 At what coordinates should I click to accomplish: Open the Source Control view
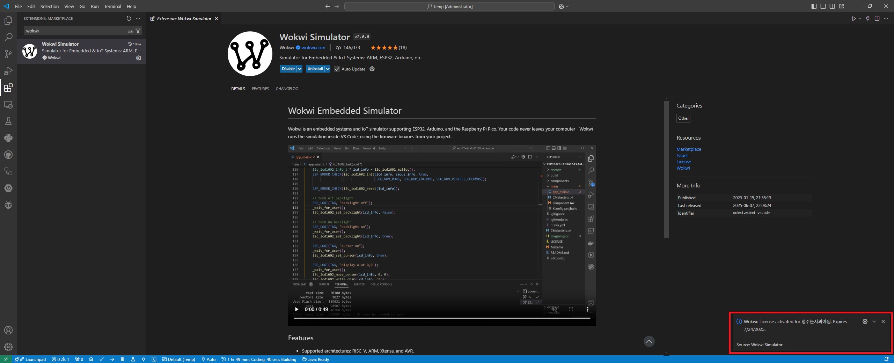click(8, 54)
